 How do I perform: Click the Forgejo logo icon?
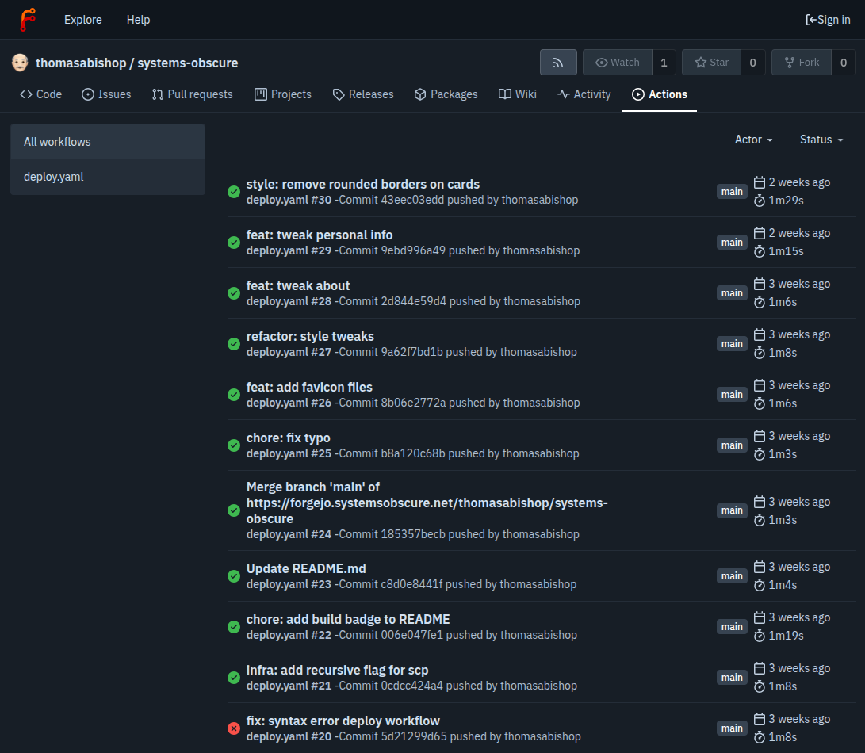[28, 19]
